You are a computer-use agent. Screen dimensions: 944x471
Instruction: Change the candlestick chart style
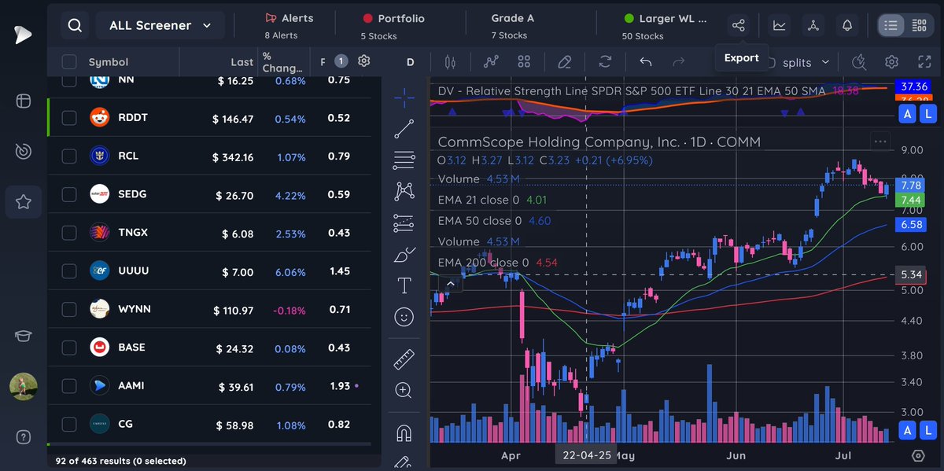[x=450, y=61]
